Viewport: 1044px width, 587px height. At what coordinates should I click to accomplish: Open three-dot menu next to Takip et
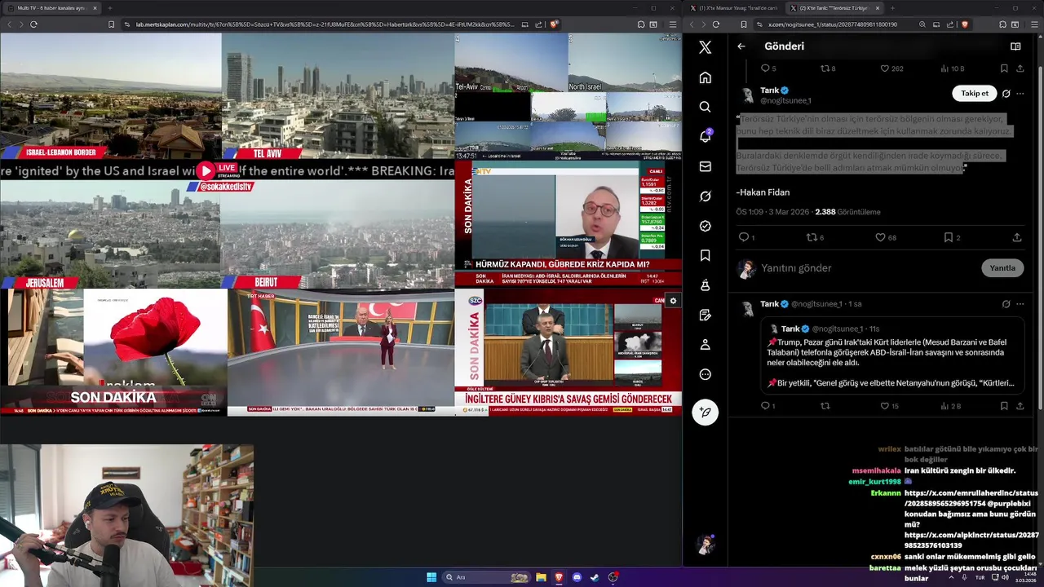[x=1020, y=94]
